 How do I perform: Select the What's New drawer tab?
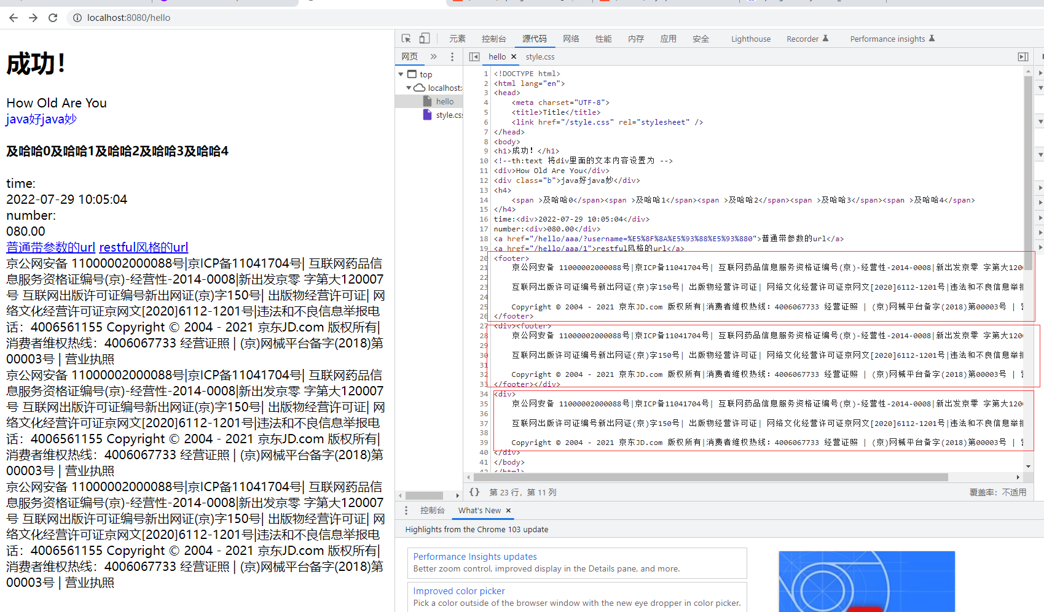click(479, 510)
